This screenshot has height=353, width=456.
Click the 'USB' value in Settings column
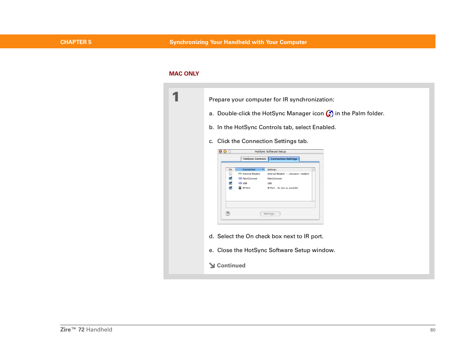[x=270, y=183]
